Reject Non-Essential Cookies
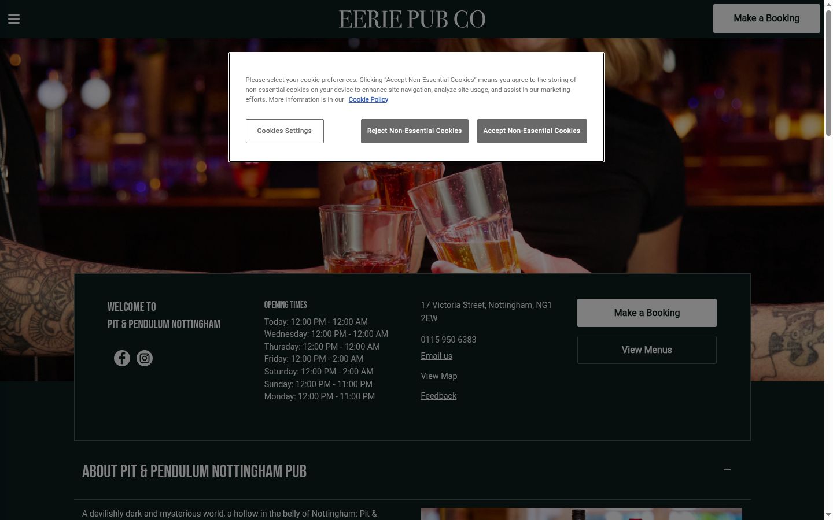The image size is (833, 520). point(415,131)
